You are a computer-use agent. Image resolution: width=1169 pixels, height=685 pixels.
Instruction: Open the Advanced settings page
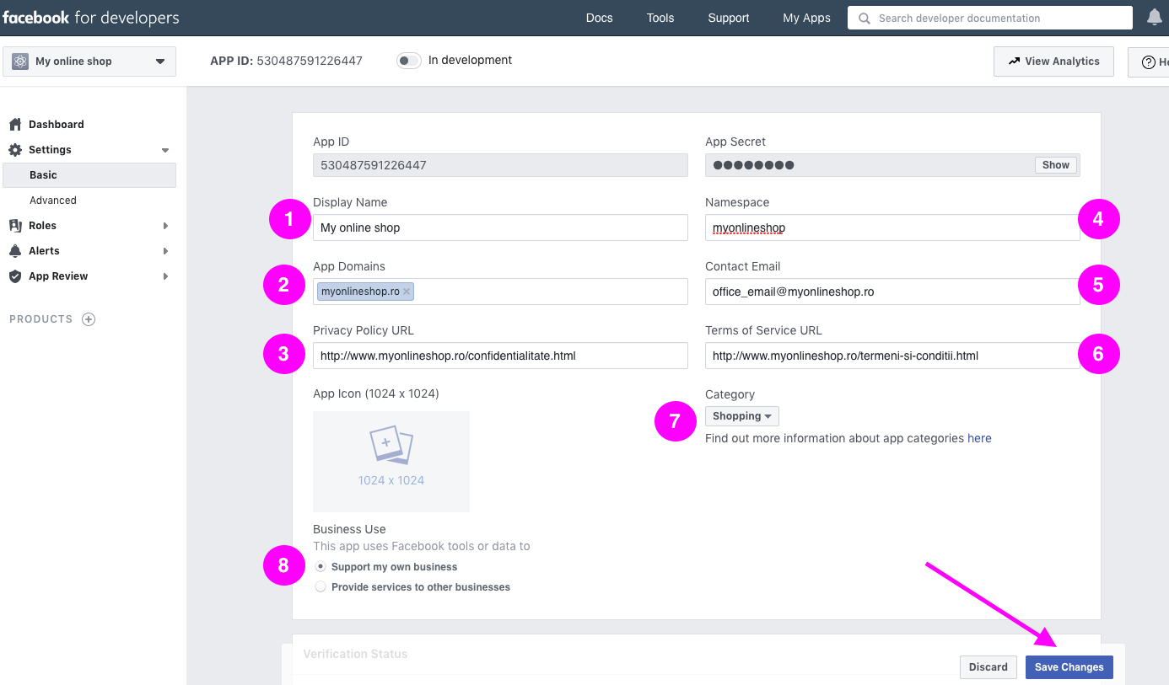click(53, 201)
